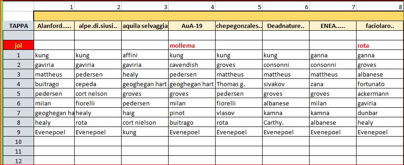
Task: Click the red jol row label
Action: [x=18, y=46]
